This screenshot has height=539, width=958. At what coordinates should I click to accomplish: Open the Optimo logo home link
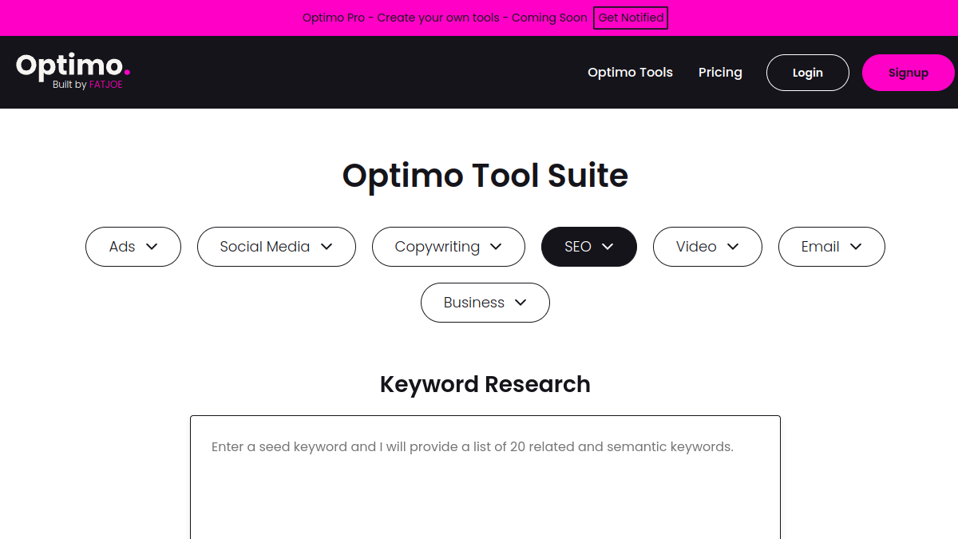coord(73,71)
